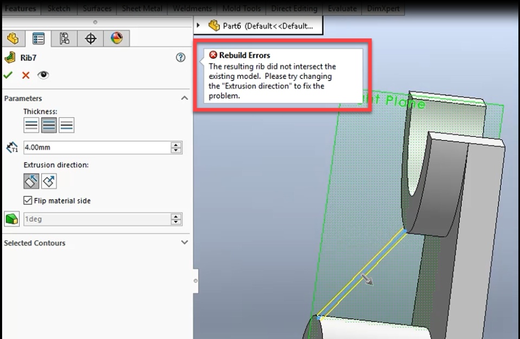Toggle the Draft On/Off button

coord(12,219)
